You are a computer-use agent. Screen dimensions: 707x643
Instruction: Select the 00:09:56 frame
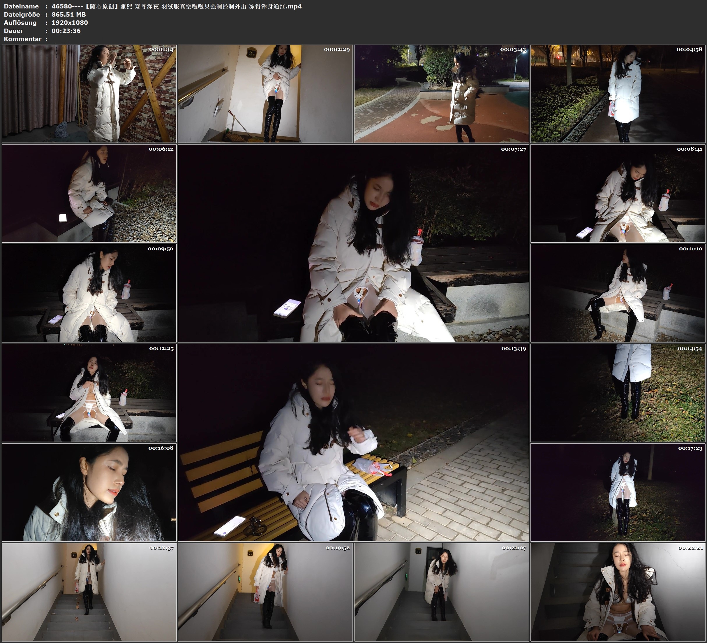coord(89,293)
